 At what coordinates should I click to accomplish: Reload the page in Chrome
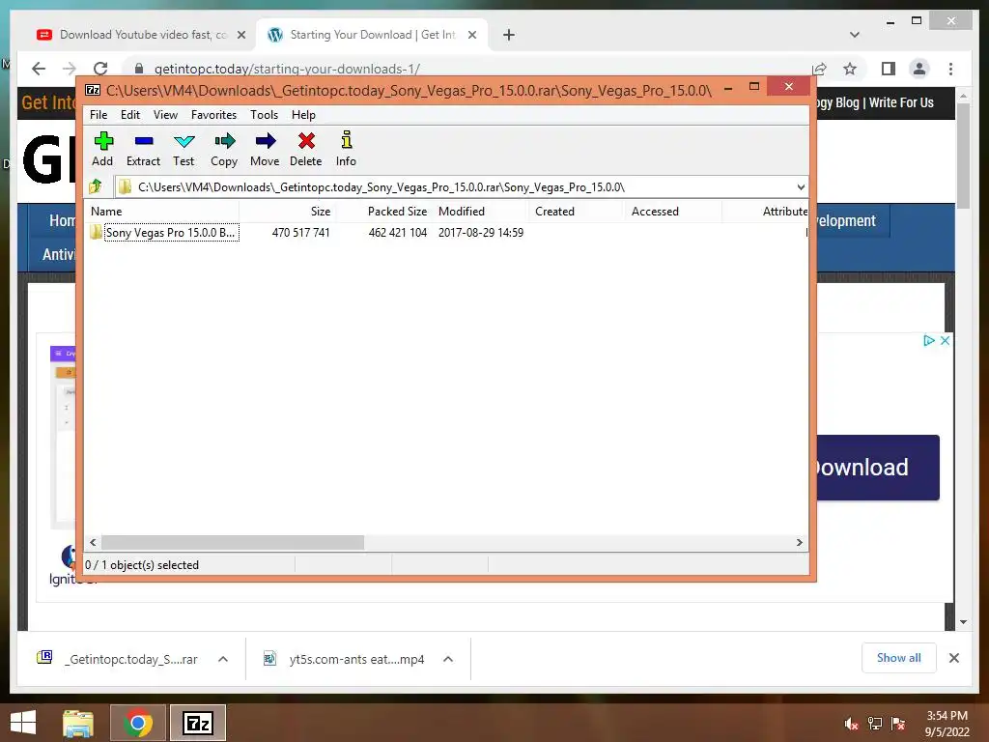click(x=100, y=69)
